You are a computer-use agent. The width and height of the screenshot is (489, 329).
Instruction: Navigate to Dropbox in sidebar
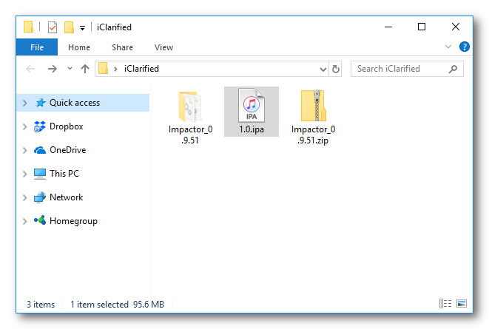click(66, 126)
